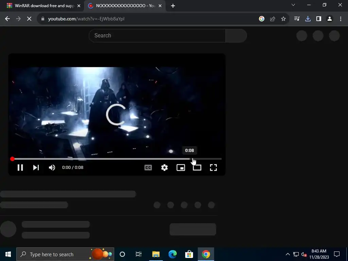Go back to the previous page

point(7,19)
